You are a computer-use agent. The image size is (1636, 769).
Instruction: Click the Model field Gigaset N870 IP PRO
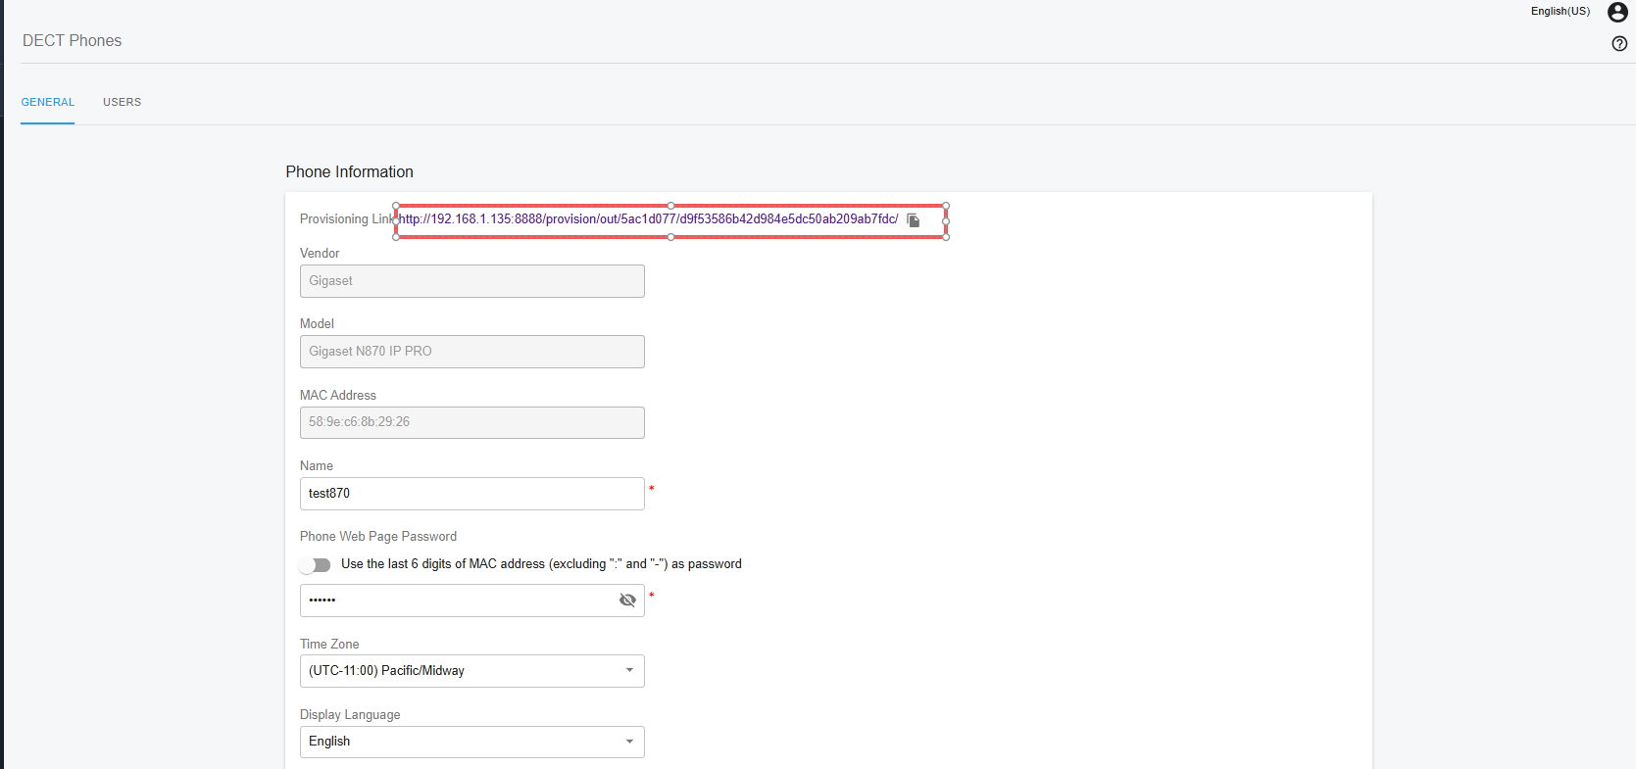tap(471, 352)
